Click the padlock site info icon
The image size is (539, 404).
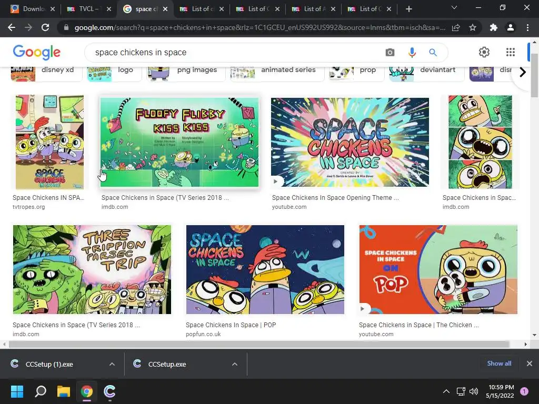(x=66, y=27)
